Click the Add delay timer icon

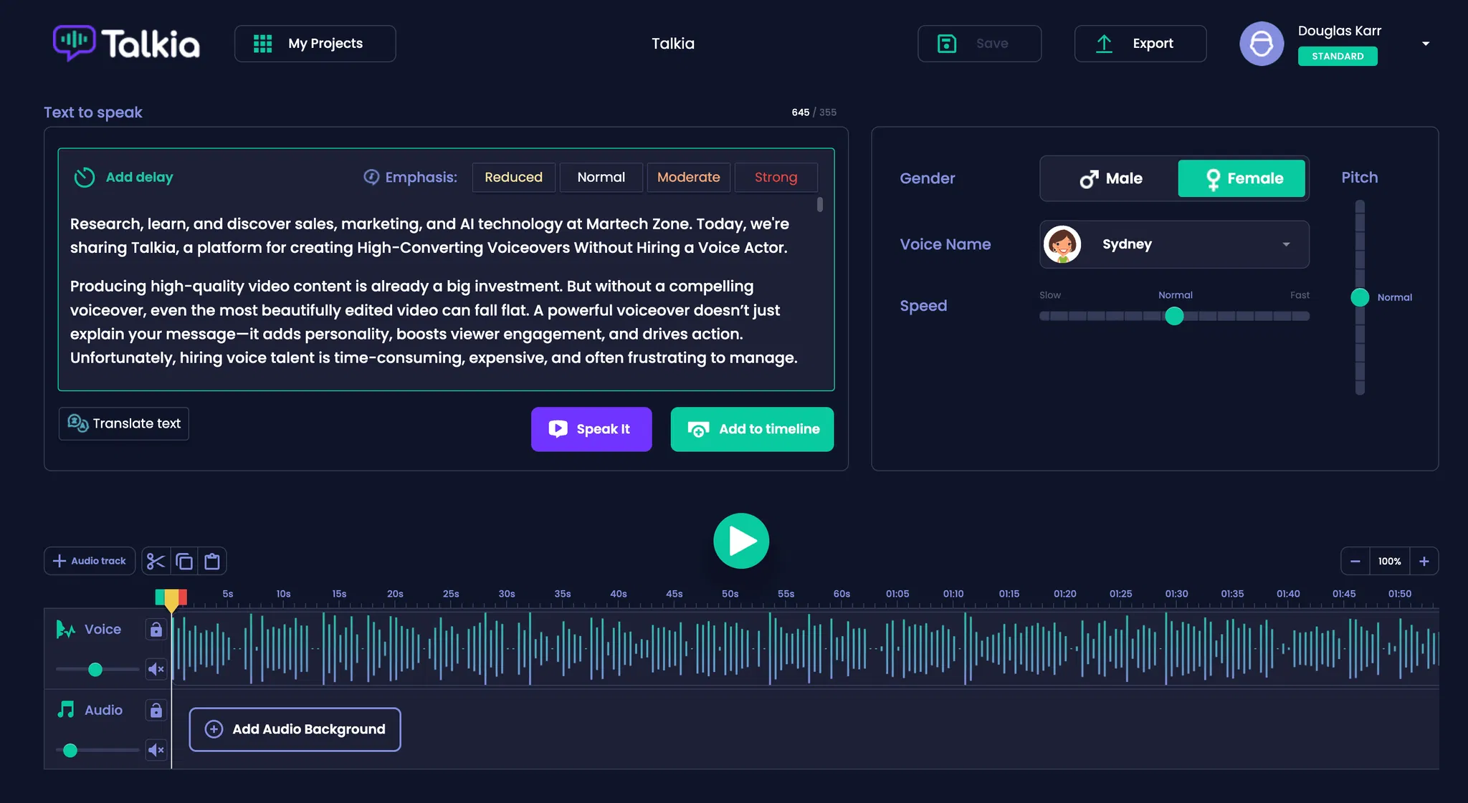pos(85,177)
